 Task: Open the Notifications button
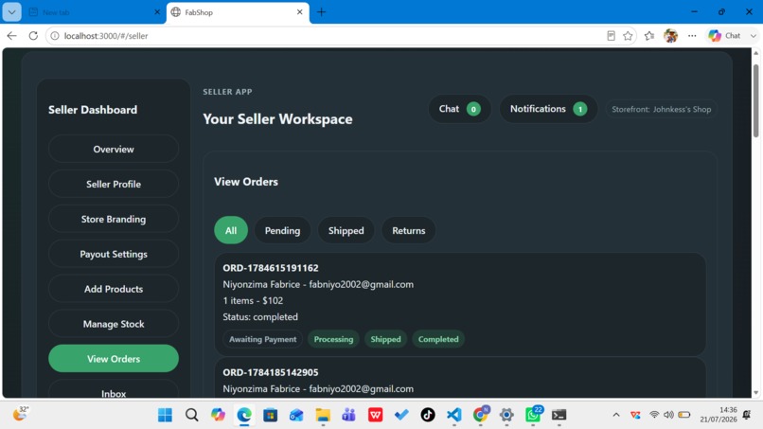point(548,109)
